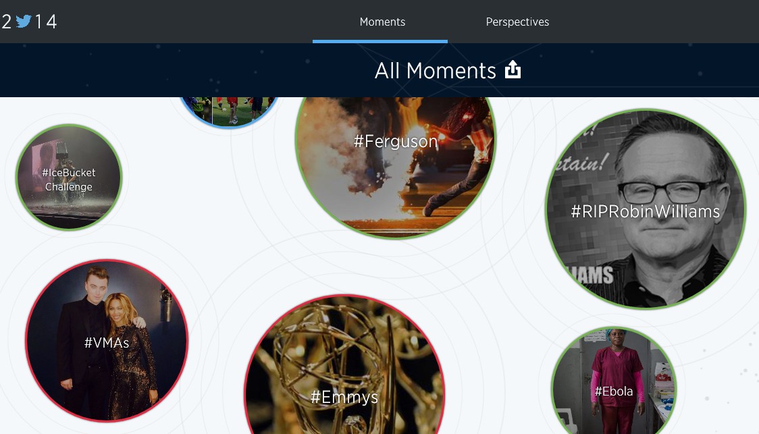
Task: Click the Twitter bird logo icon
Action: coord(24,22)
